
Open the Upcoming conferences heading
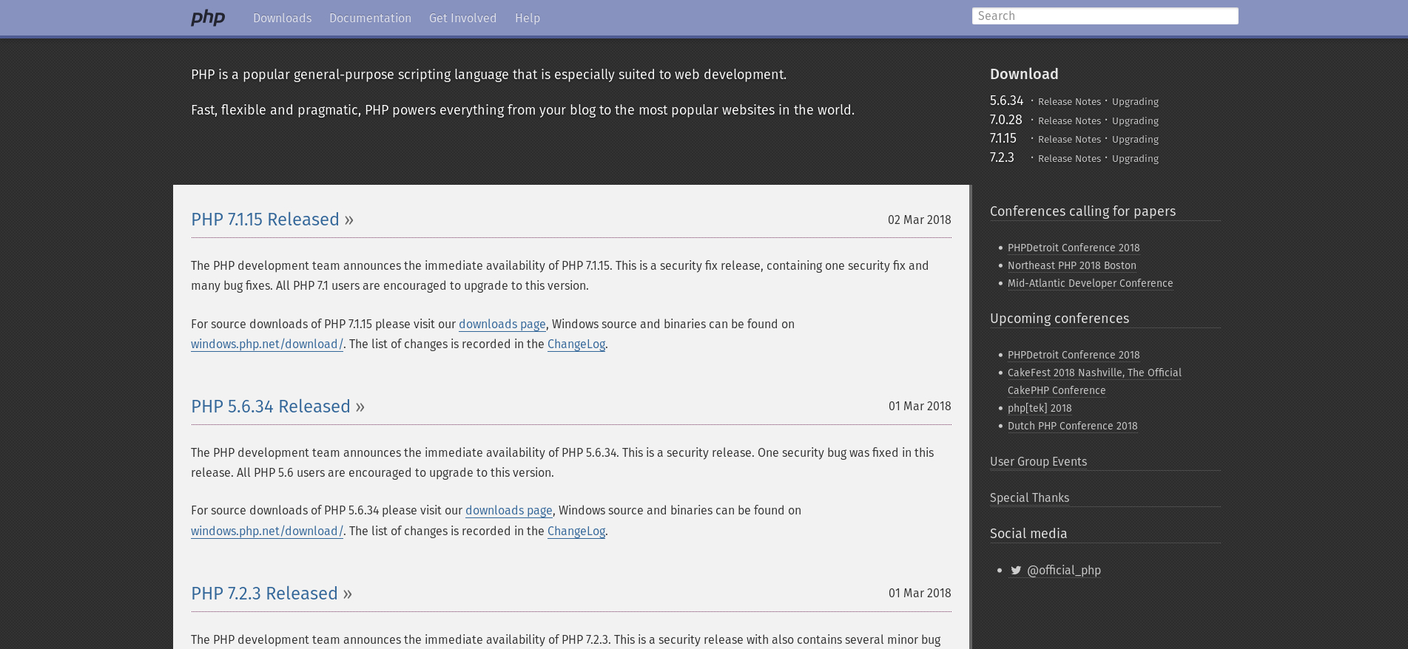(x=1060, y=319)
